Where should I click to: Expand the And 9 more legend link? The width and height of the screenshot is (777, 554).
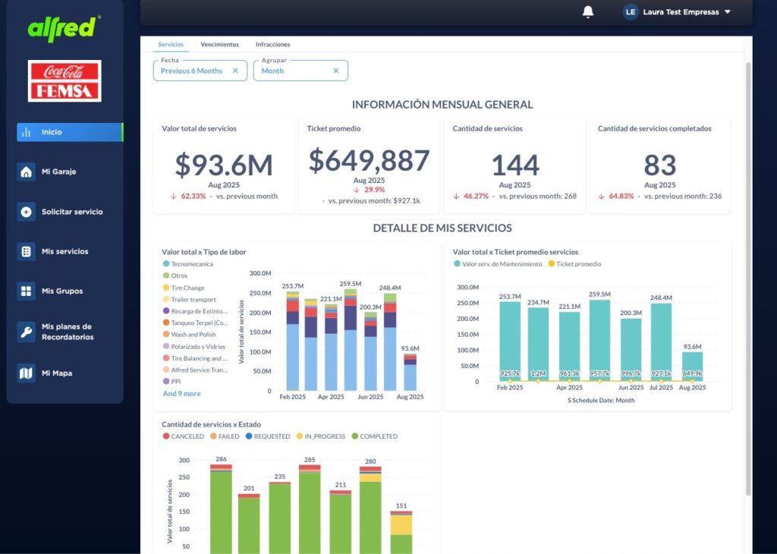click(x=182, y=393)
